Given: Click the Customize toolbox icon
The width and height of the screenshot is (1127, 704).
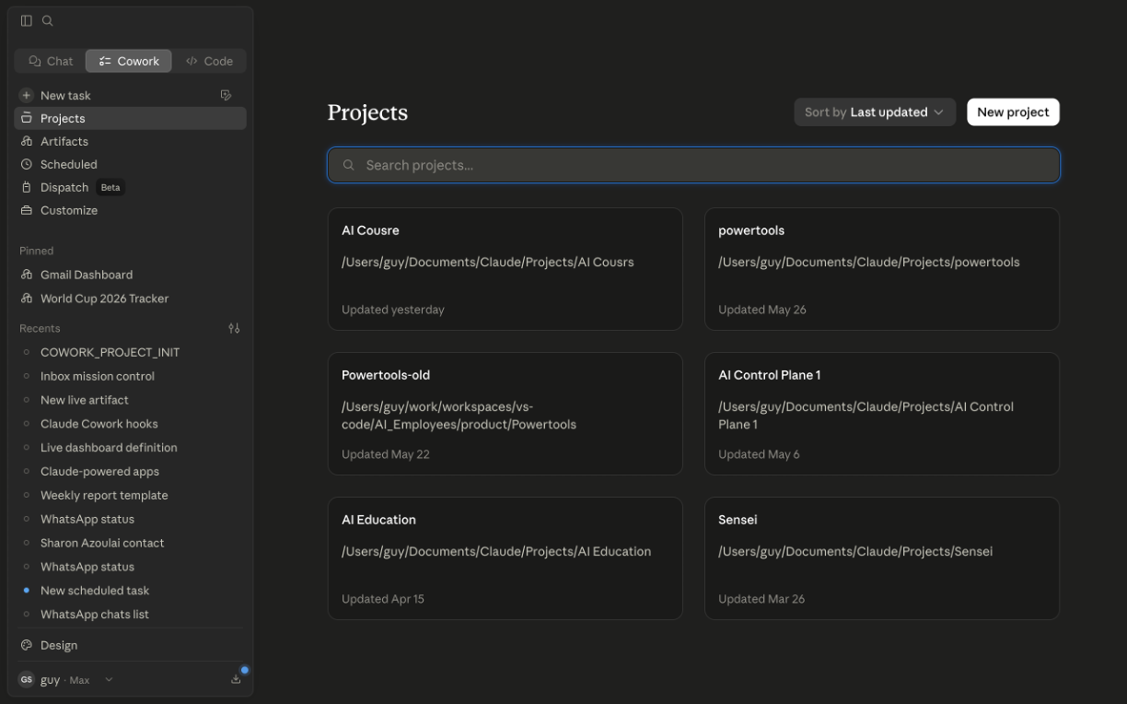Looking at the screenshot, I should (x=26, y=210).
